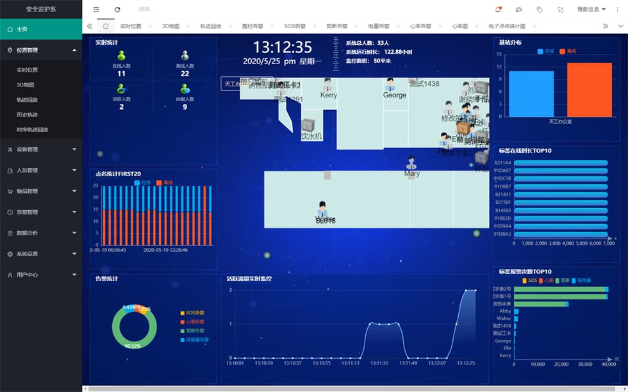Toggle fullscreen with the expand icon
The image size is (628, 392).
point(561,10)
